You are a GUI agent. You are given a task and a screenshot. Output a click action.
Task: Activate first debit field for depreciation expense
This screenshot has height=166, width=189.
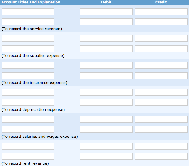(106, 92)
